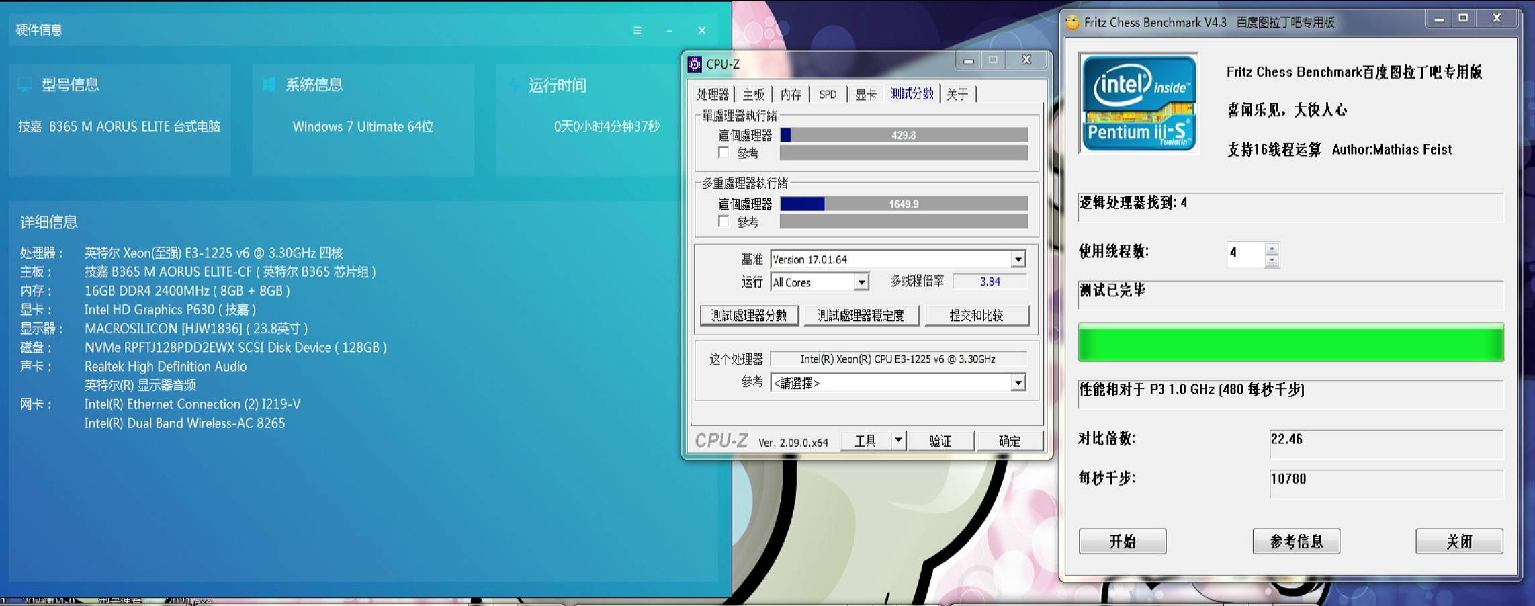1535x606 pixels.
Task: Click the 測試處理器穩定度 button
Action: (861, 315)
